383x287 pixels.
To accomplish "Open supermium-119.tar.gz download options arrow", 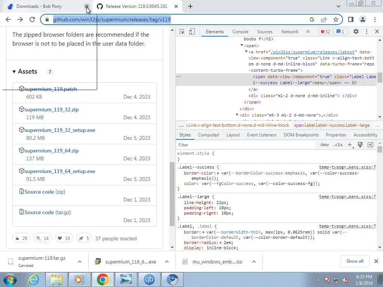I will 80,262.
